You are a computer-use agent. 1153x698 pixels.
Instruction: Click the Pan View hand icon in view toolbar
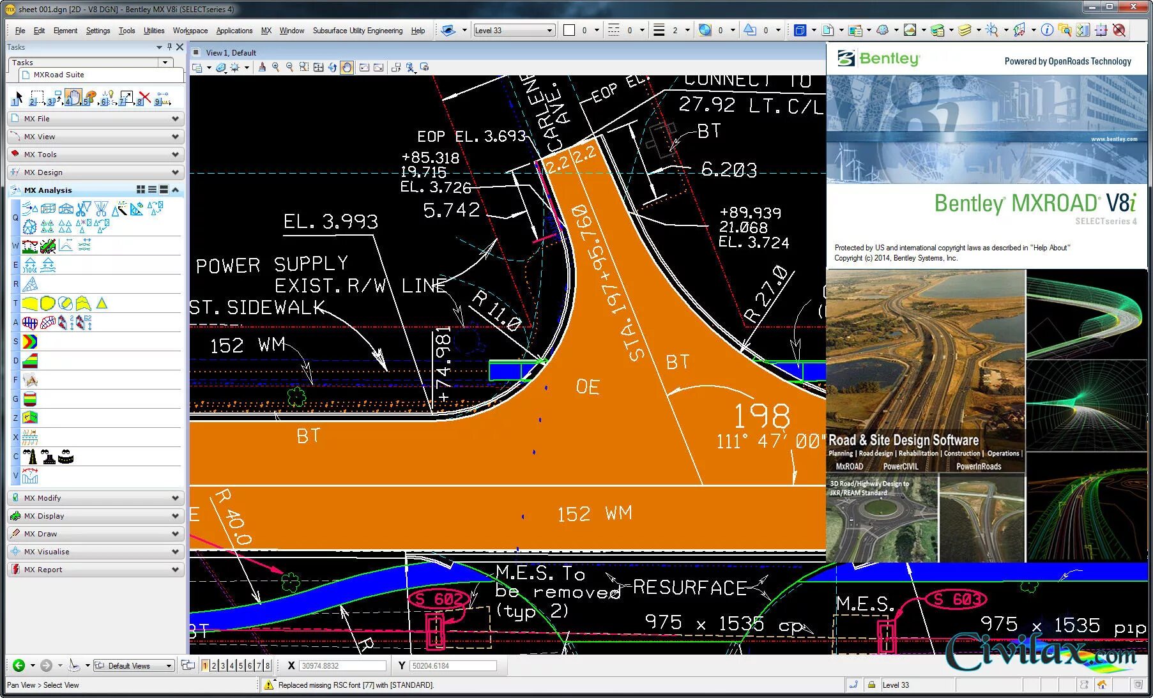[x=347, y=67]
